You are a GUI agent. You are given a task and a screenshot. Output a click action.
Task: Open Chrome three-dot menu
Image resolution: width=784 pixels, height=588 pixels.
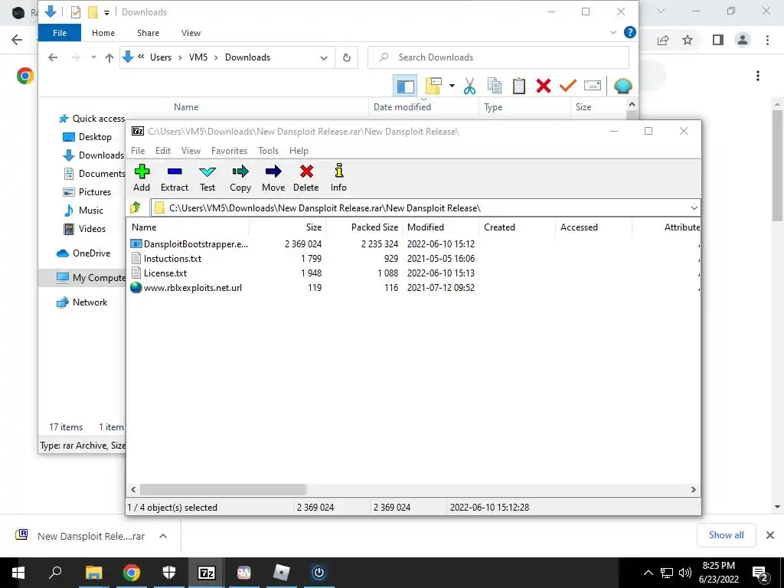[767, 40]
